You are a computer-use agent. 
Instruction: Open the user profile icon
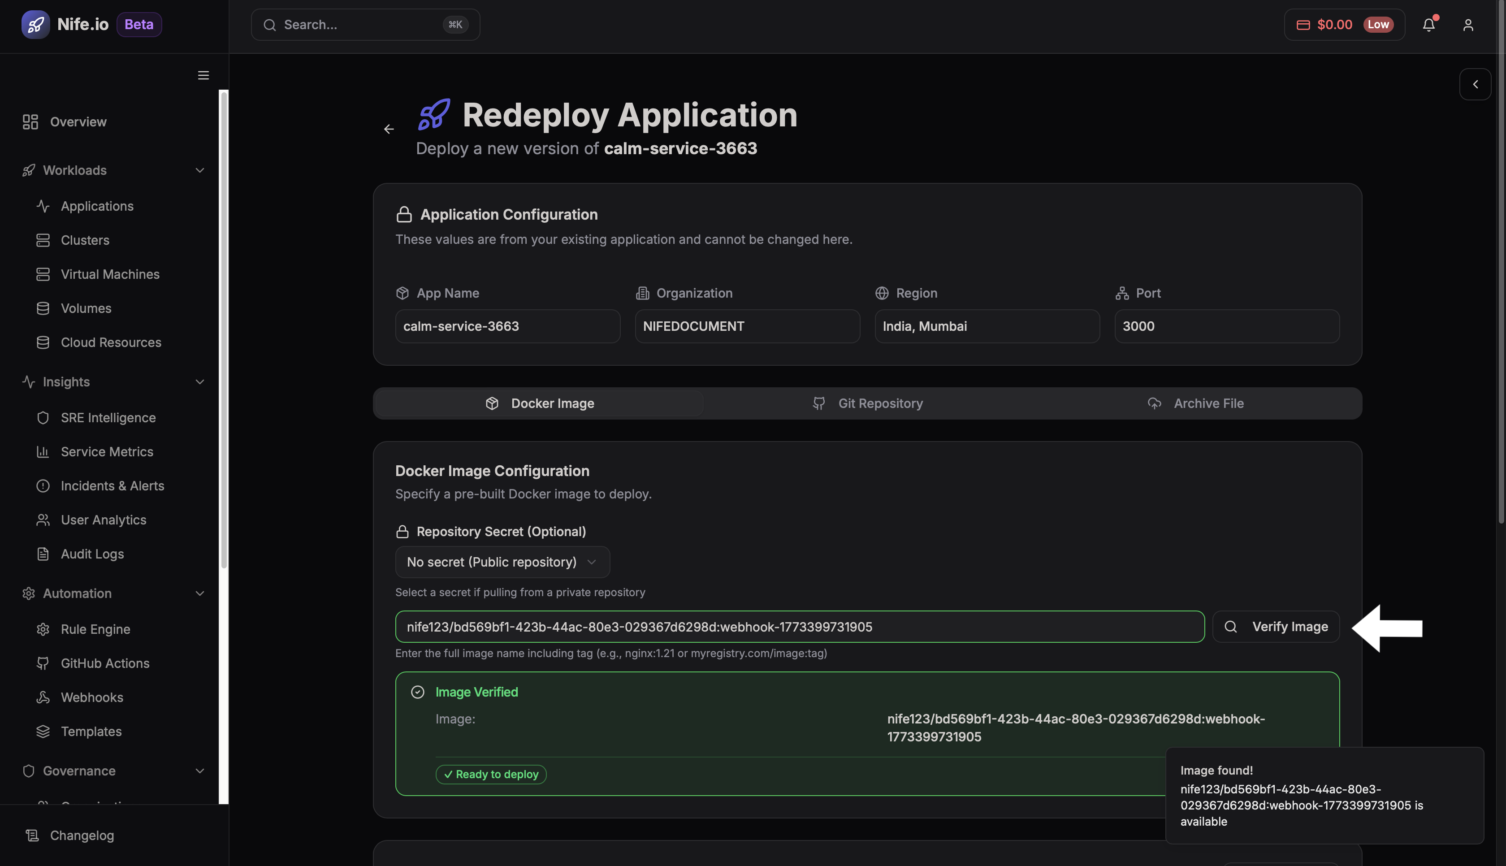click(1468, 24)
